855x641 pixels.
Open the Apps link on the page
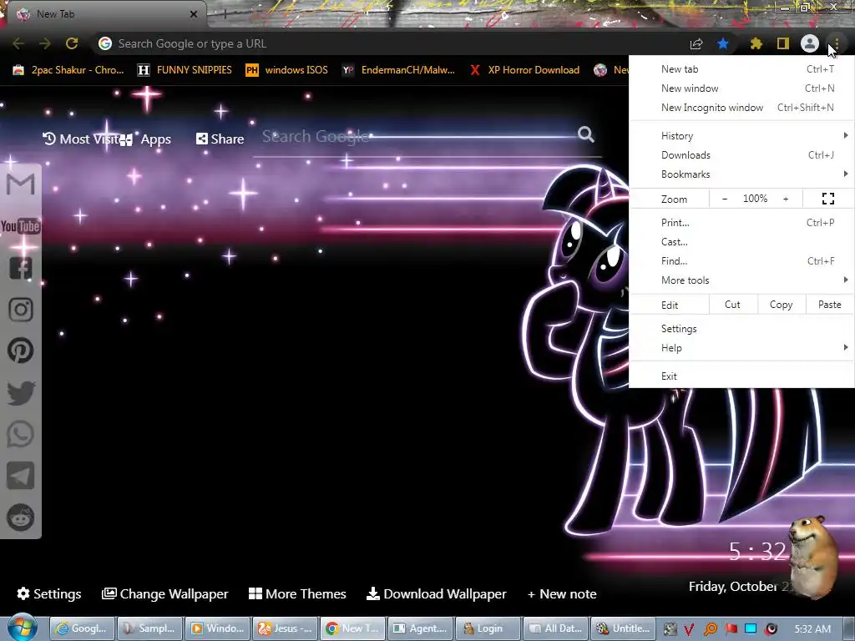(x=146, y=139)
